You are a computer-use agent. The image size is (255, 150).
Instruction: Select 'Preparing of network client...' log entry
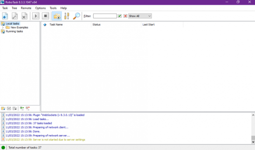tap(37, 127)
